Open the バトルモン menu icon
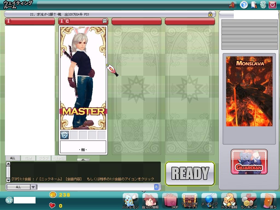The height and width of the screenshot is (210, 280). click(130, 201)
